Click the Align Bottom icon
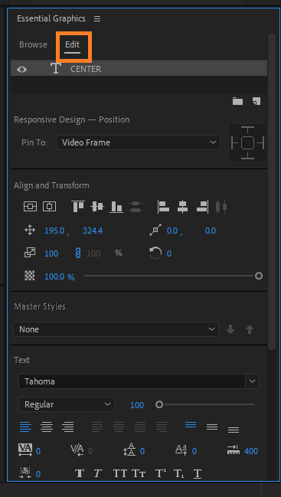This screenshot has width=281, height=497. coord(116,207)
